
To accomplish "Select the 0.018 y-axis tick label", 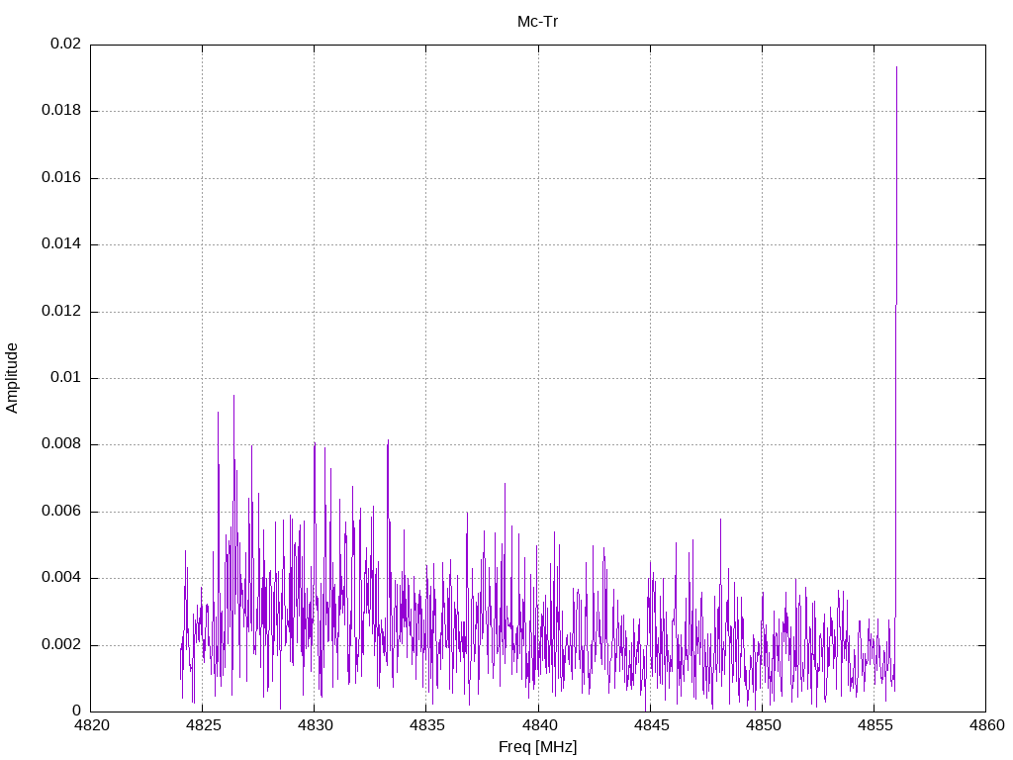I will [61, 111].
